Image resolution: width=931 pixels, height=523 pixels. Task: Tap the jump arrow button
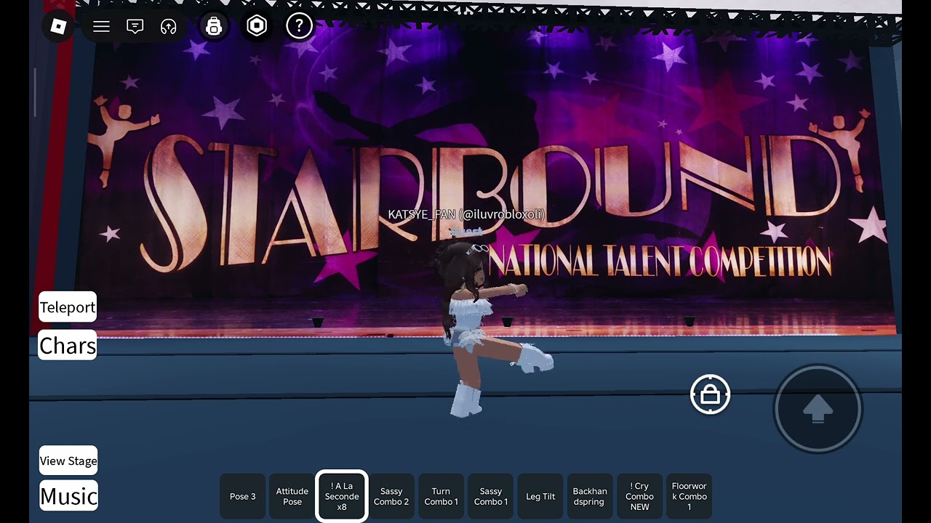pyautogui.click(x=818, y=408)
